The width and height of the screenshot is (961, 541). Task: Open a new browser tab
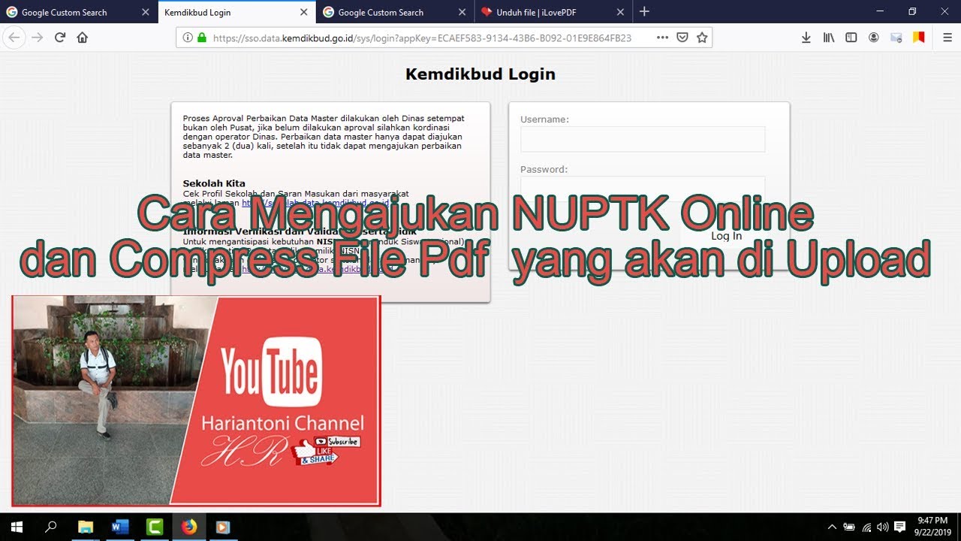644,11
